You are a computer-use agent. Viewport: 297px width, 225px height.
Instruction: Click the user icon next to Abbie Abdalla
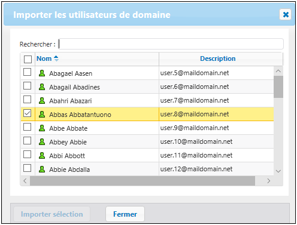point(42,169)
